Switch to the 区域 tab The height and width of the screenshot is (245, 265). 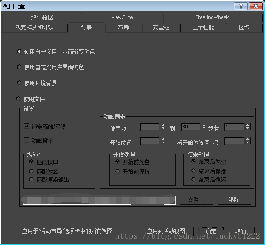(x=244, y=27)
